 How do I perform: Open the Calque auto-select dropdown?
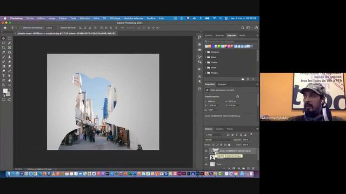tap(50, 28)
